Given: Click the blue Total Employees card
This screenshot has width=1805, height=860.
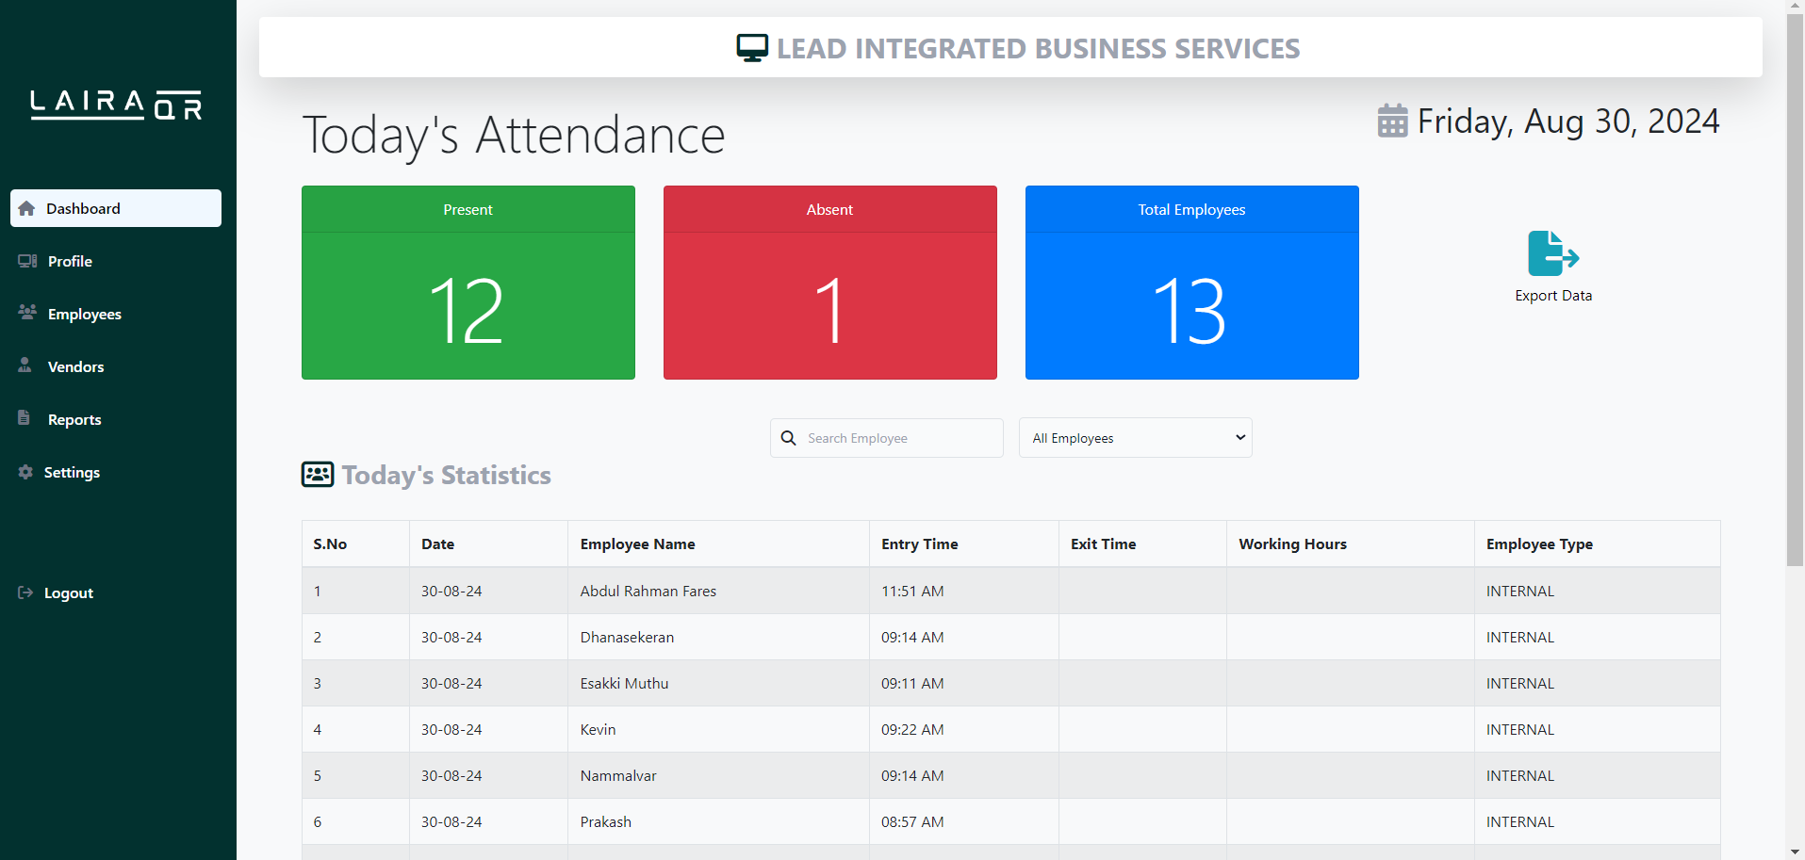Looking at the screenshot, I should point(1191,283).
